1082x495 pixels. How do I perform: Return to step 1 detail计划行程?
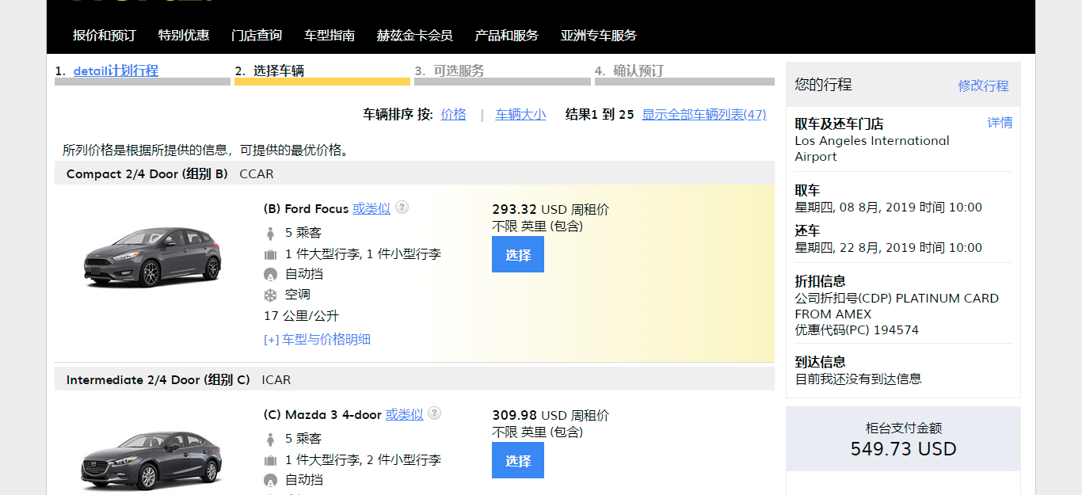tap(116, 70)
